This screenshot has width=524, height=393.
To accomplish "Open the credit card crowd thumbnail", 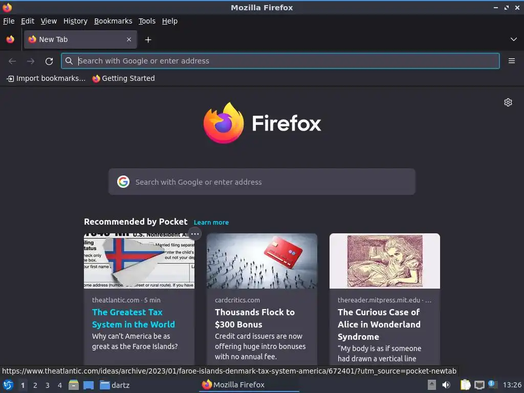I will pos(261,261).
